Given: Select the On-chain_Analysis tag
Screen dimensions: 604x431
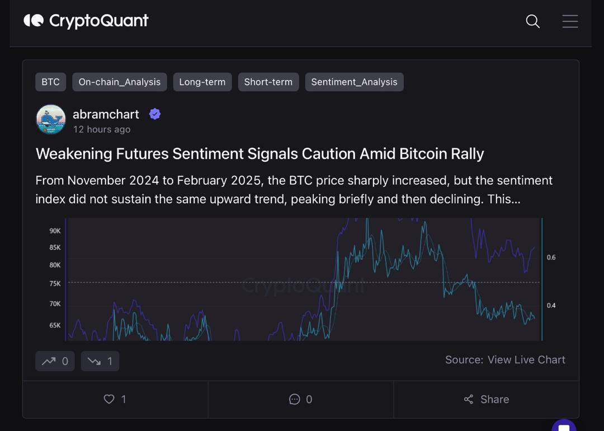Looking at the screenshot, I should click(119, 82).
